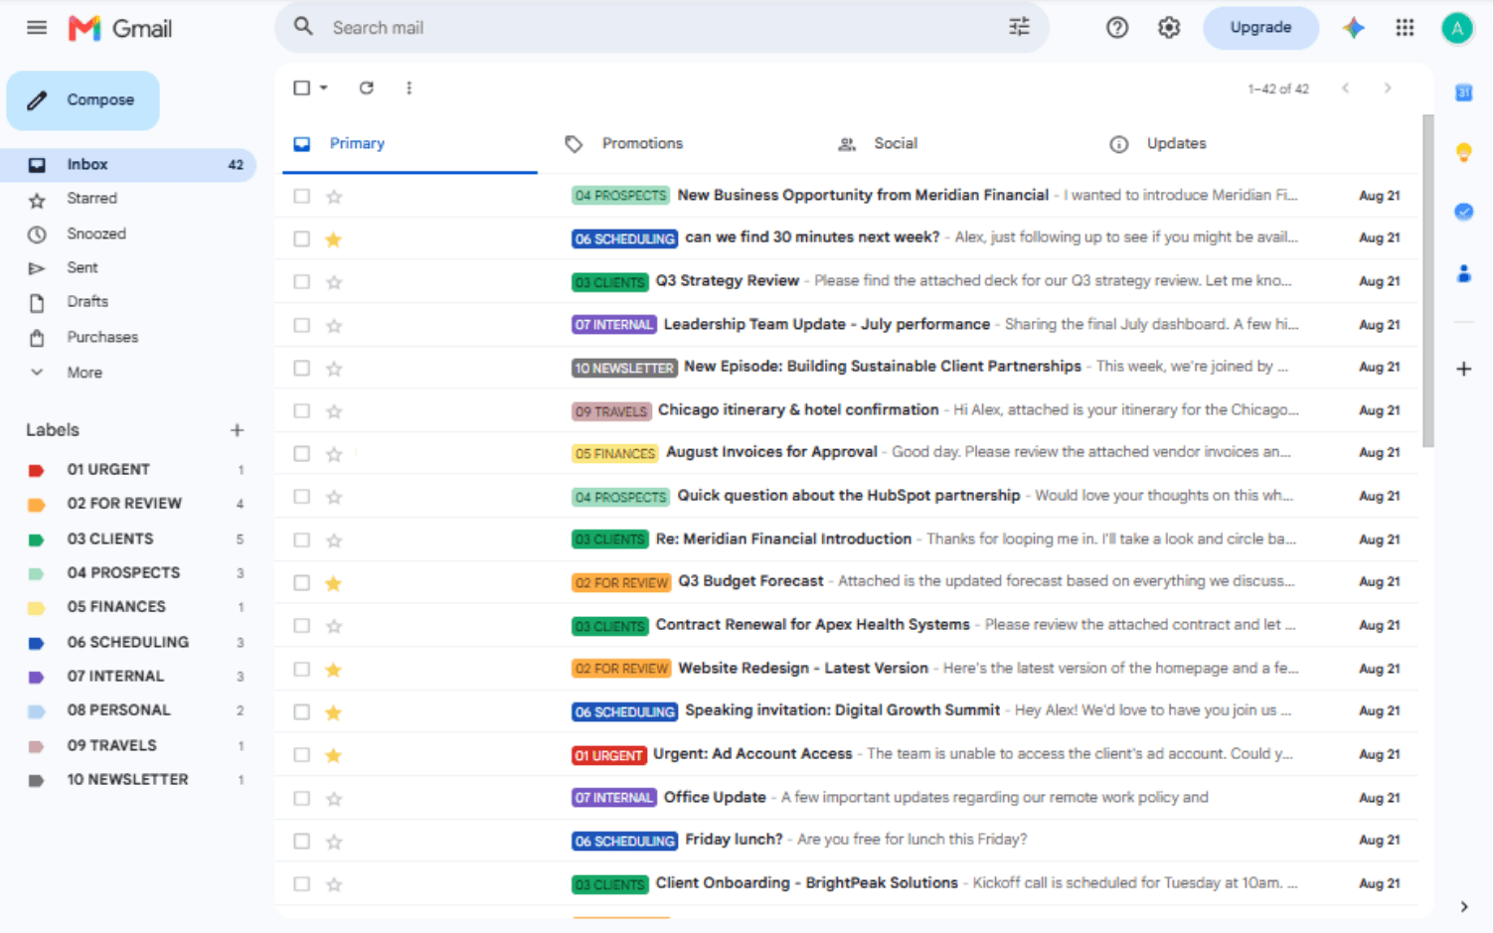Open the account avatar menu
Screen dimensions: 1494x933
click(x=1457, y=28)
